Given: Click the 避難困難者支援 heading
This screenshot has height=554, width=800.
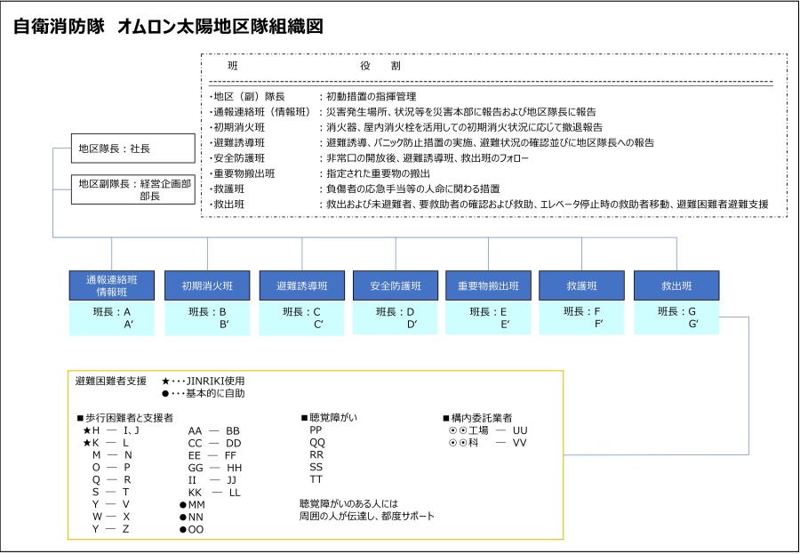Looking at the screenshot, I should [111, 381].
